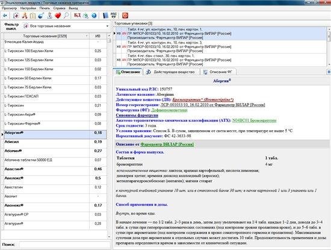Click the red power exit icon
The width and height of the screenshot is (331, 250).
click(125, 16)
